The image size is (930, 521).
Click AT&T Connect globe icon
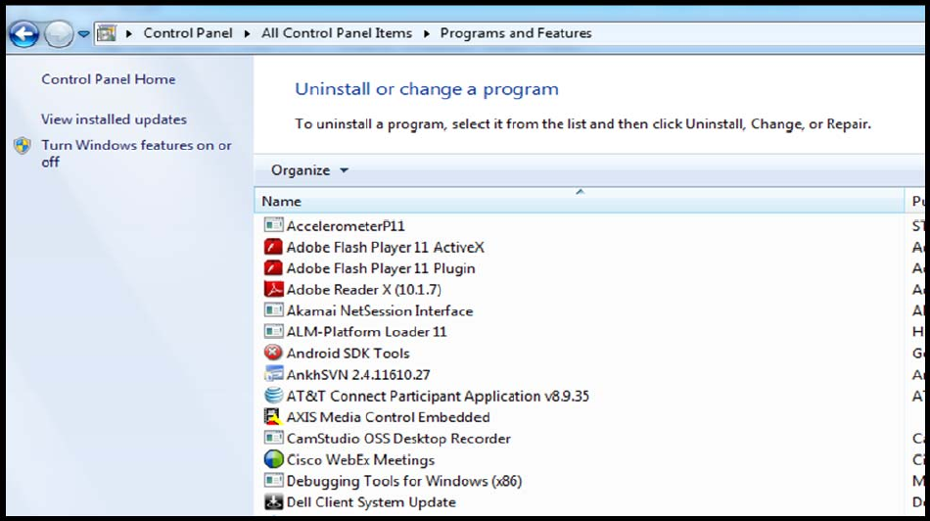pyautogui.click(x=273, y=396)
